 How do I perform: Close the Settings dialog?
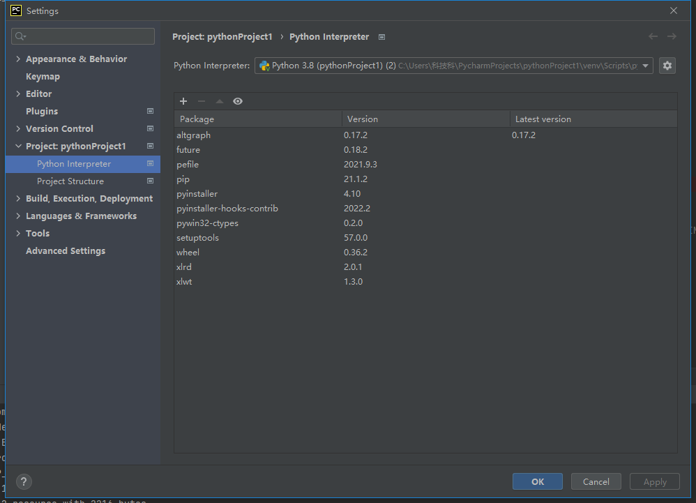[x=674, y=10]
